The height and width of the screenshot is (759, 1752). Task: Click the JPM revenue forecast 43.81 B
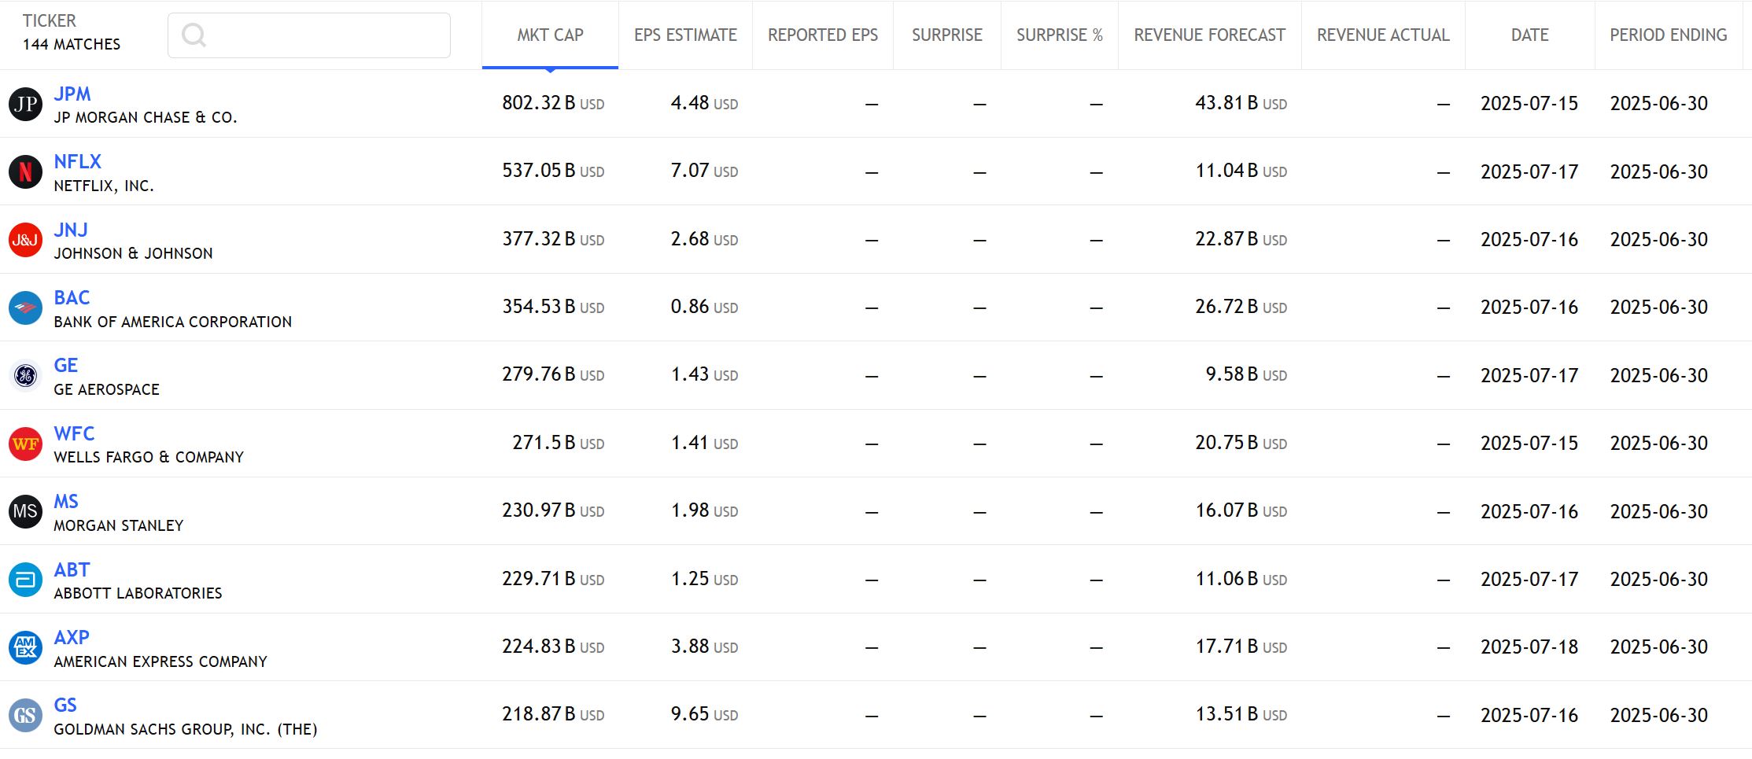pos(1241,103)
